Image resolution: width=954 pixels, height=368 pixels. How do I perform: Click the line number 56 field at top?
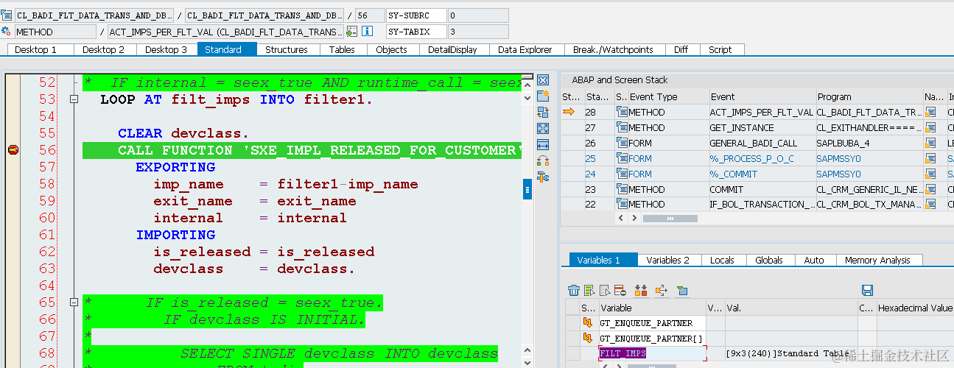[368, 15]
